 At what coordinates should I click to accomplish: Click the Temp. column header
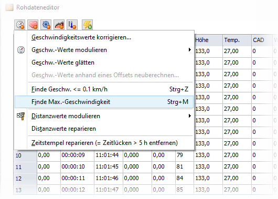tap(237, 40)
